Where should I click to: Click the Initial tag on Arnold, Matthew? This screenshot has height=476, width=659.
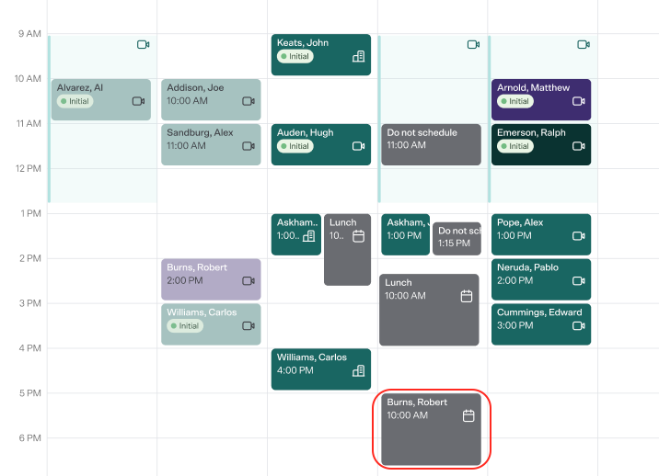[515, 101]
